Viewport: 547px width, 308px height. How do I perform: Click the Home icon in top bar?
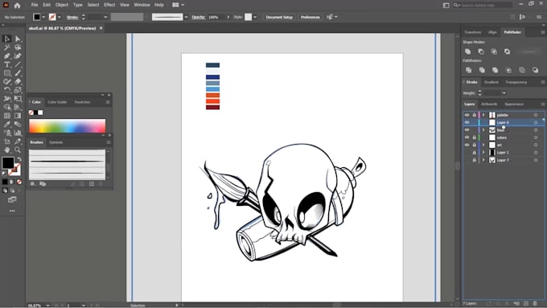point(17,6)
